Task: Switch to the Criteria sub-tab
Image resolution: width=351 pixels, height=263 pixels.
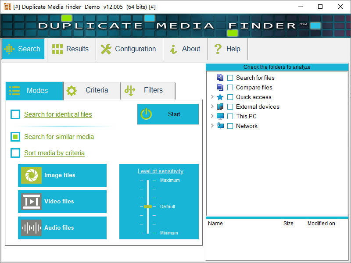Action: [92, 91]
